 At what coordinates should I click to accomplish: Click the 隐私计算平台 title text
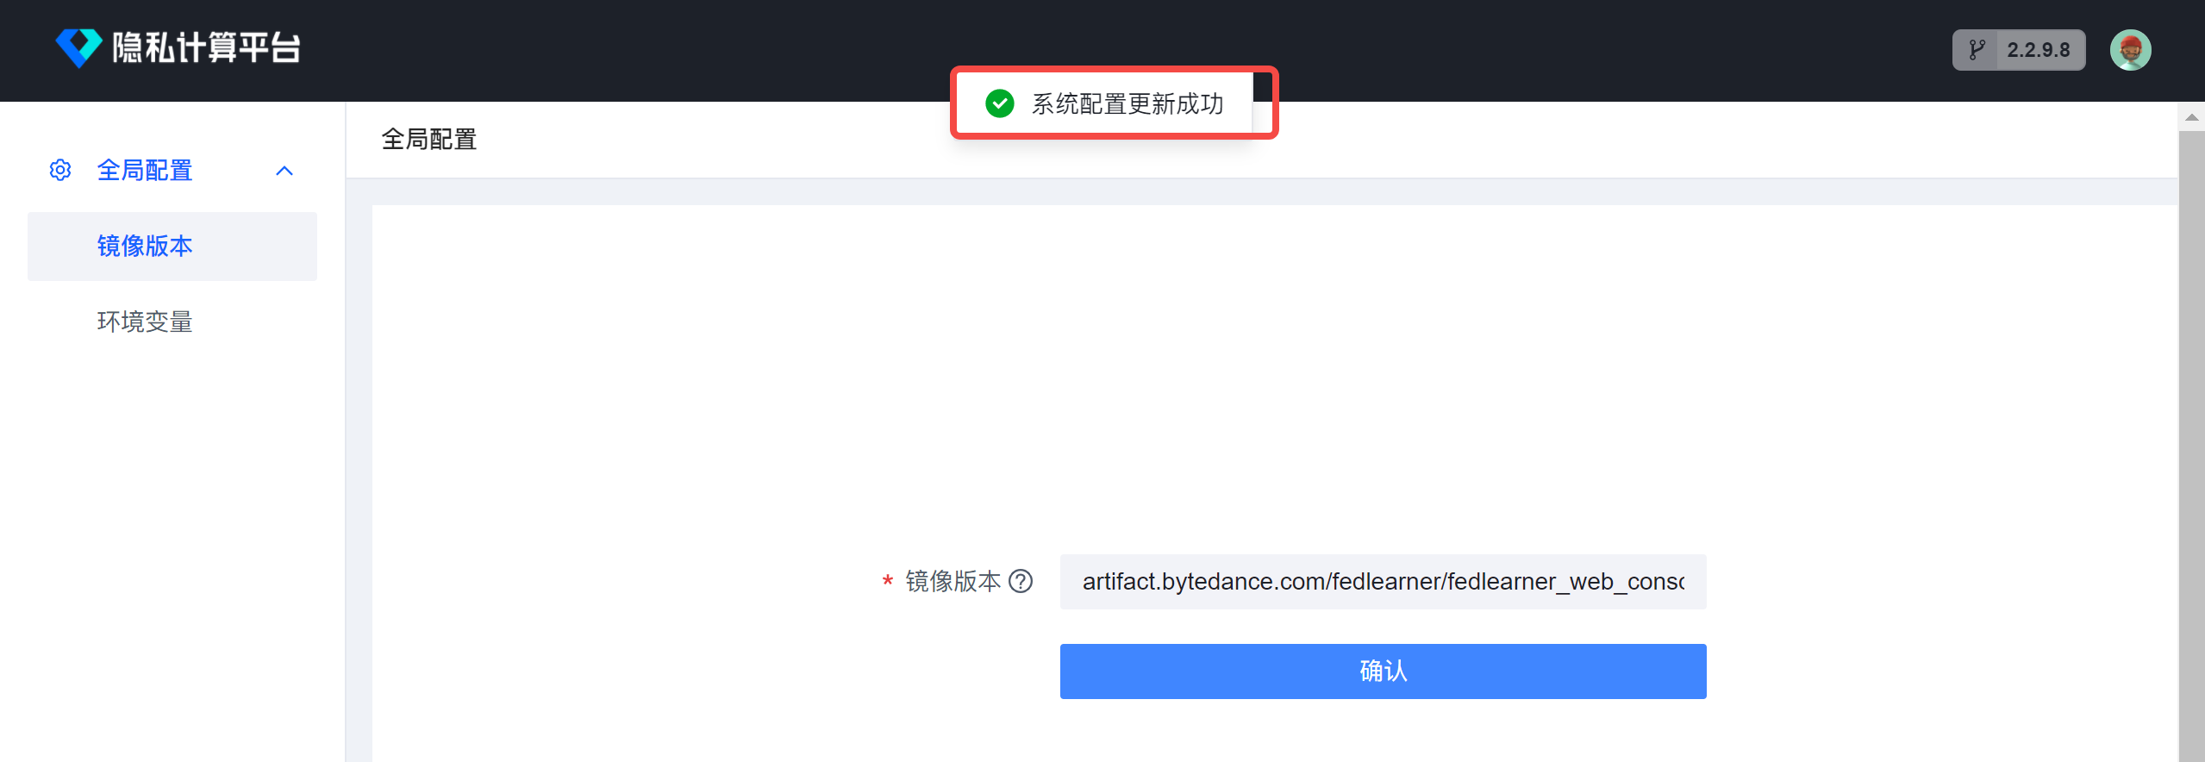(x=206, y=47)
